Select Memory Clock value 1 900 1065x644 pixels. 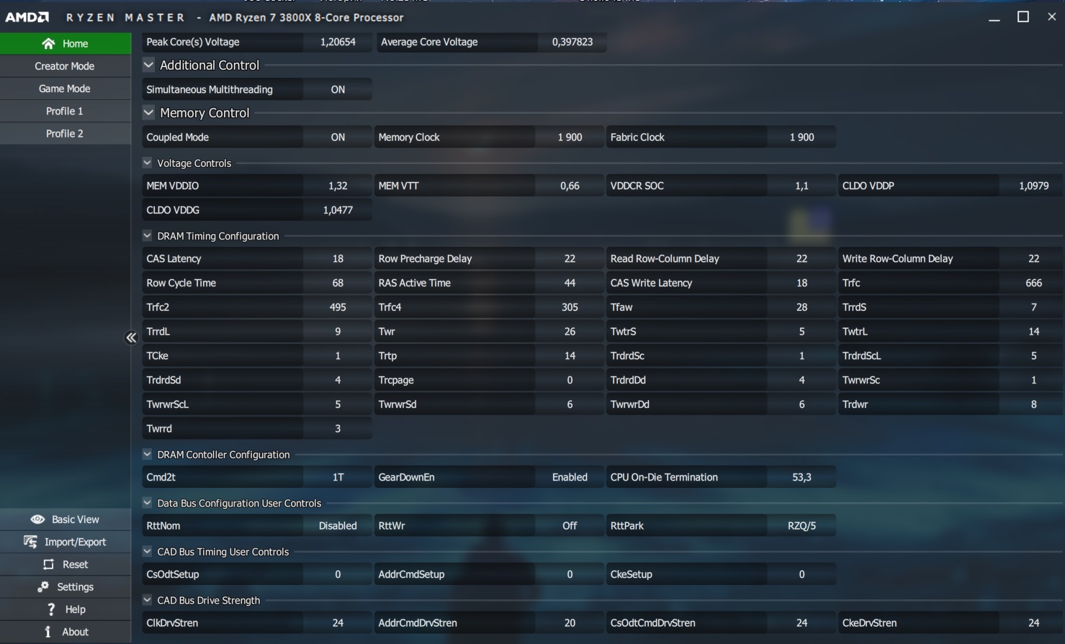pyautogui.click(x=570, y=137)
